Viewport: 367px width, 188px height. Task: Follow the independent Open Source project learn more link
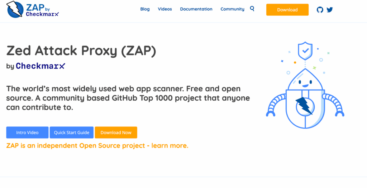click(x=97, y=146)
